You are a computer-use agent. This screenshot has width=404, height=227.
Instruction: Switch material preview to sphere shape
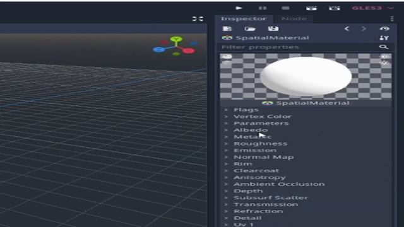click(x=227, y=56)
